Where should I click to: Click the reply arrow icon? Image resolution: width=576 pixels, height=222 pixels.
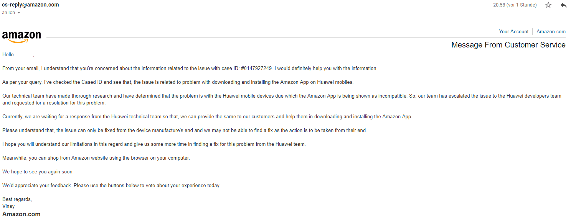tap(564, 5)
